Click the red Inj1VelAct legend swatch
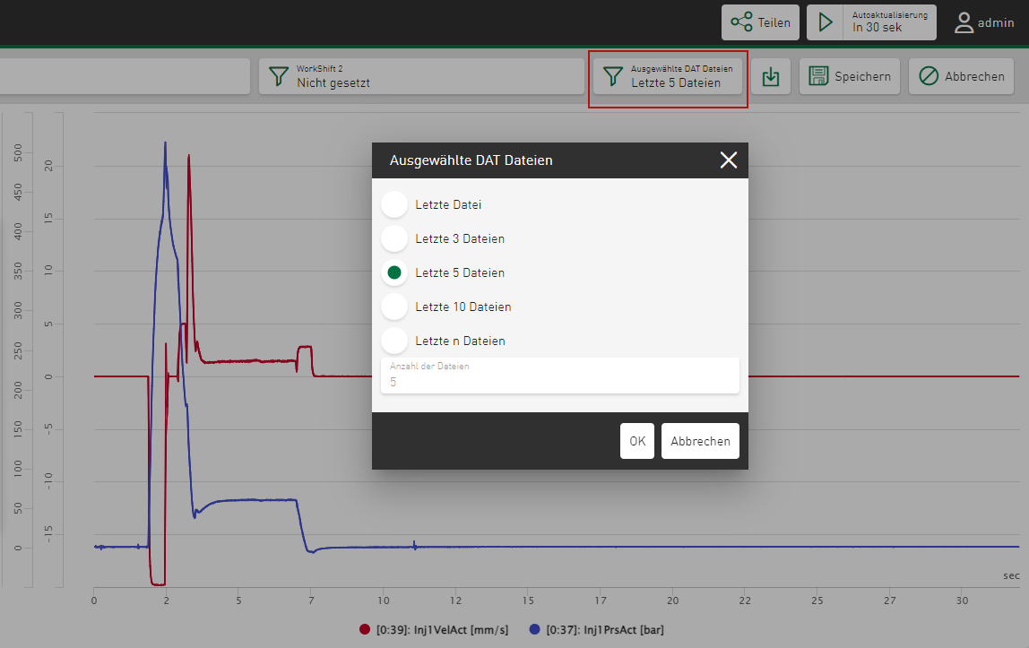The width and height of the screenshot is (1029, 648). (365, 629)
